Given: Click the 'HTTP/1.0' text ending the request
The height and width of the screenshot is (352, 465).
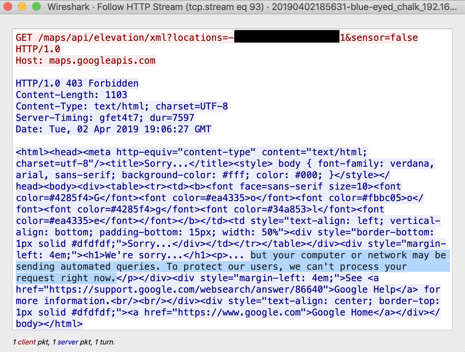Looking at the screenshot, I should tap(38, 49).
